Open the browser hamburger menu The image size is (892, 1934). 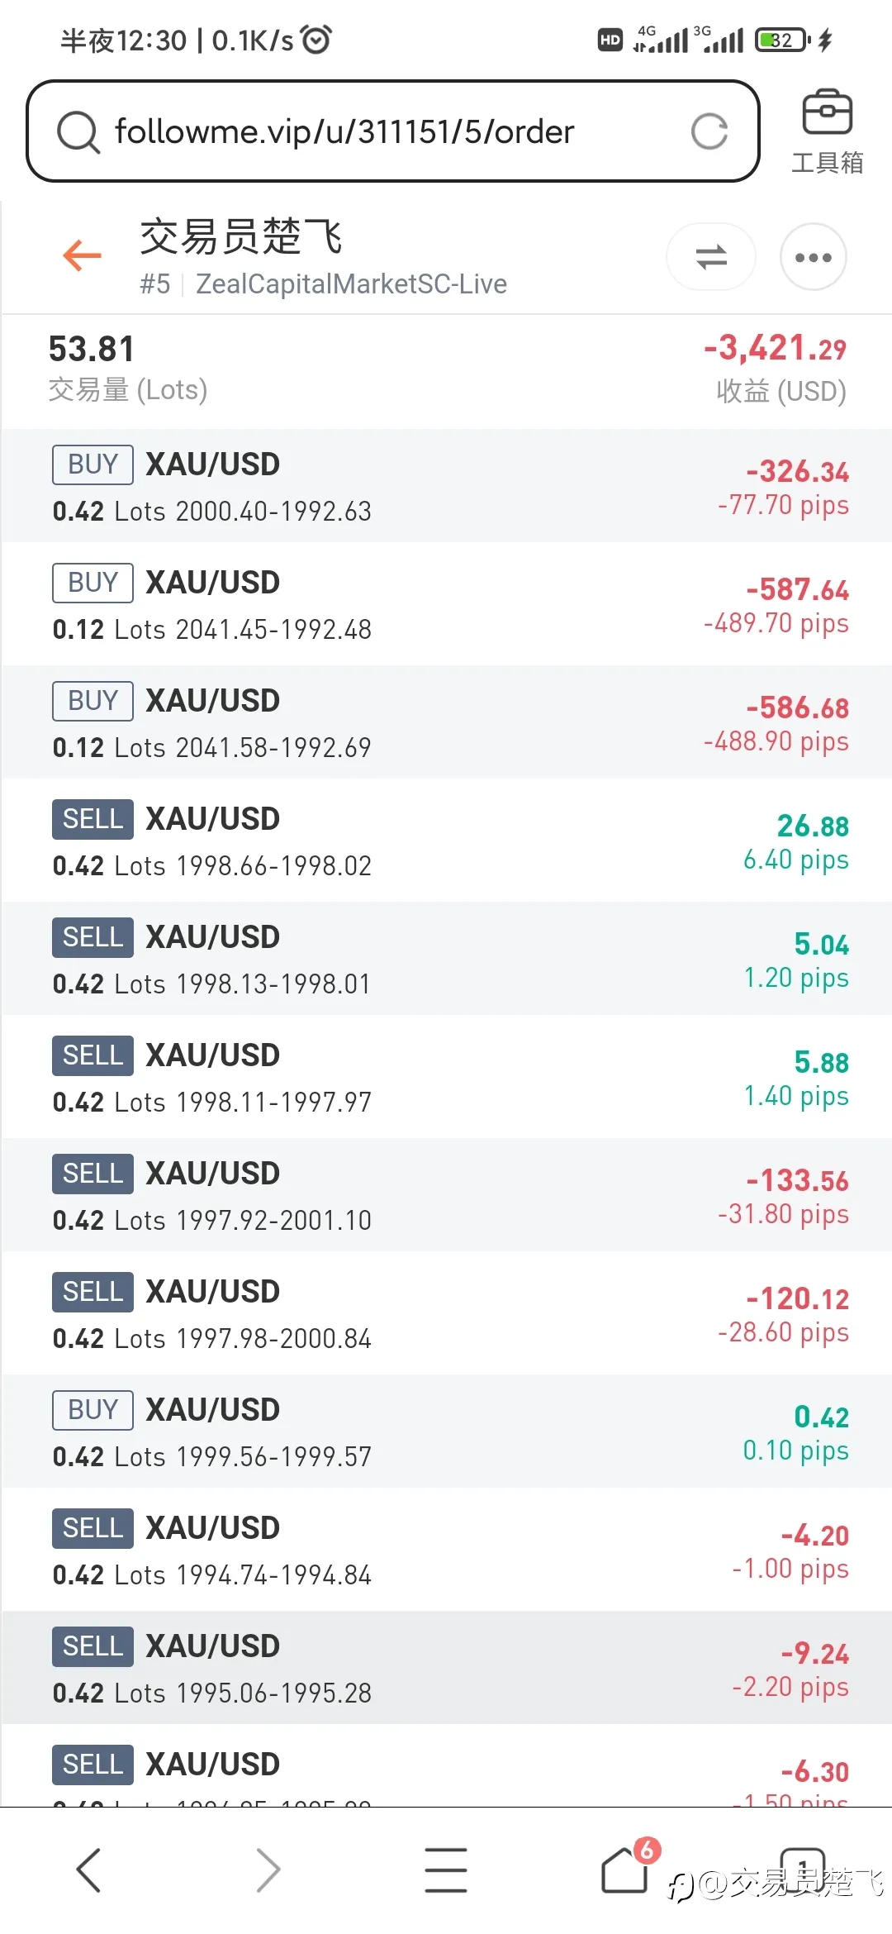[446, 1870]
